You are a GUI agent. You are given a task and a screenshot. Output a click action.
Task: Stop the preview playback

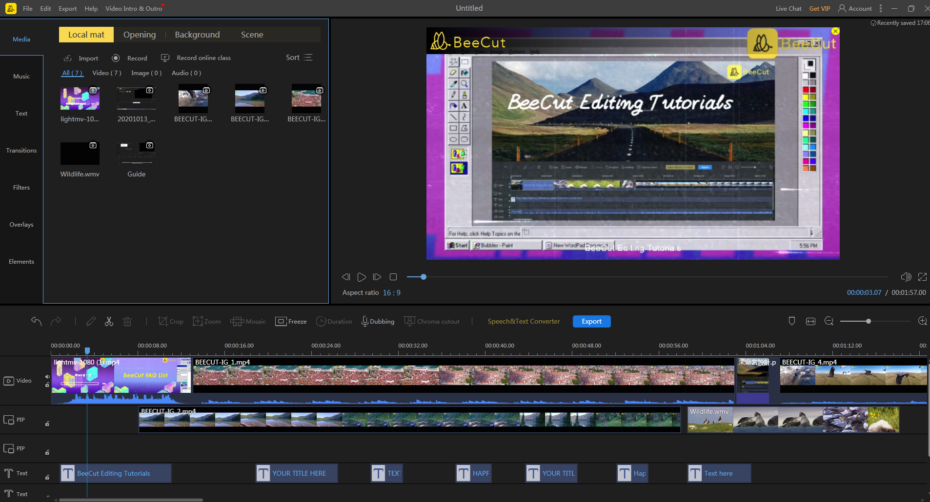(x=393, y=277)
